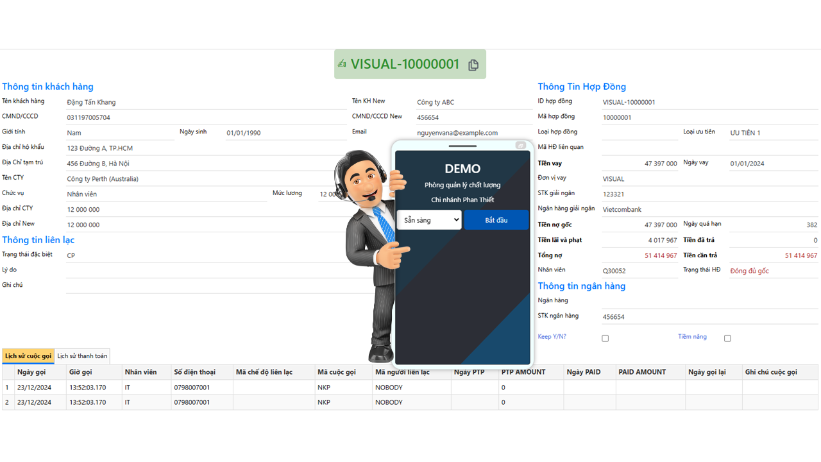Click the DEMO heading in phone widget
This screenshot has width=821, height=462.
click(462, 169)
